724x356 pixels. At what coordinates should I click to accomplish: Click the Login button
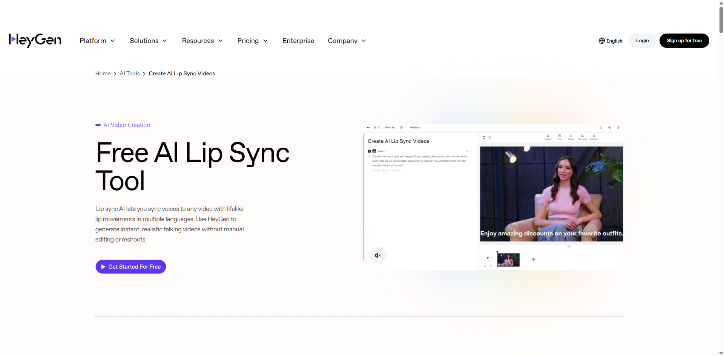[x=642, y=41]
